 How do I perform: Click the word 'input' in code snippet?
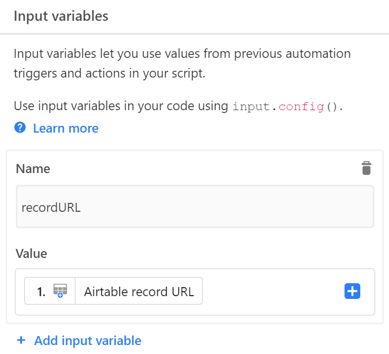coord(251,107)
